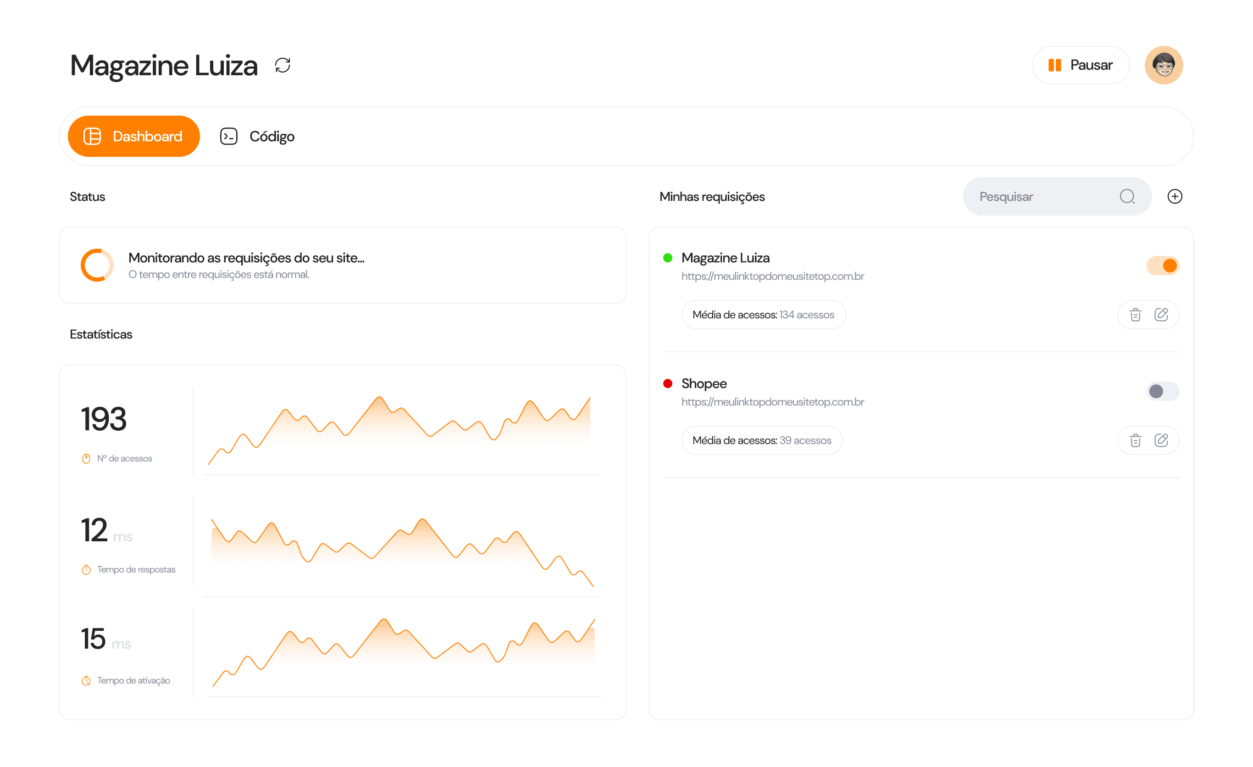Click the add new request plus icon
The height and width of the screenshot is (767, 1253).
(x=1174, y=196)
